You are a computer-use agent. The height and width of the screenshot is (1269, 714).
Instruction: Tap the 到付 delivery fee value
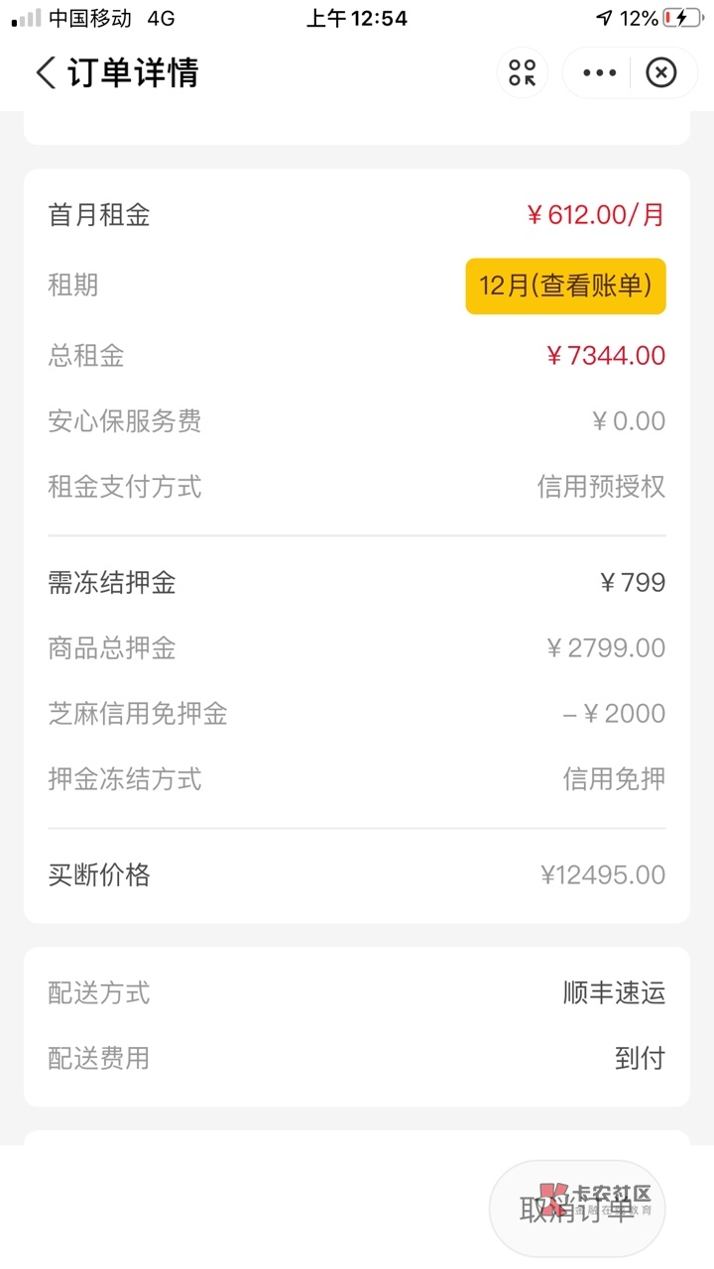640,1058
